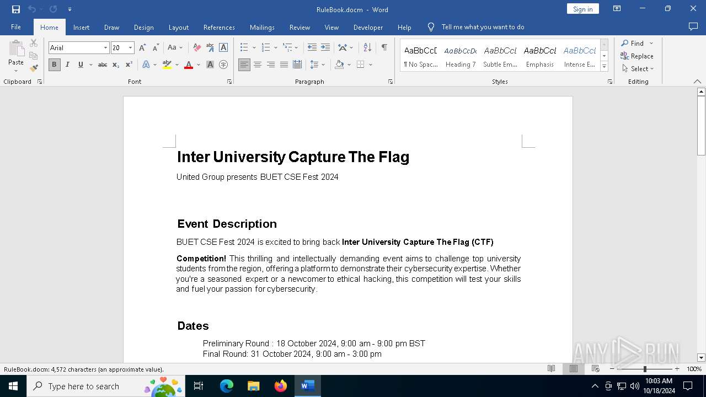Expand the Numbering dropdown arrow
Viewport: 706px width, 397px height.
coord(275,48)
